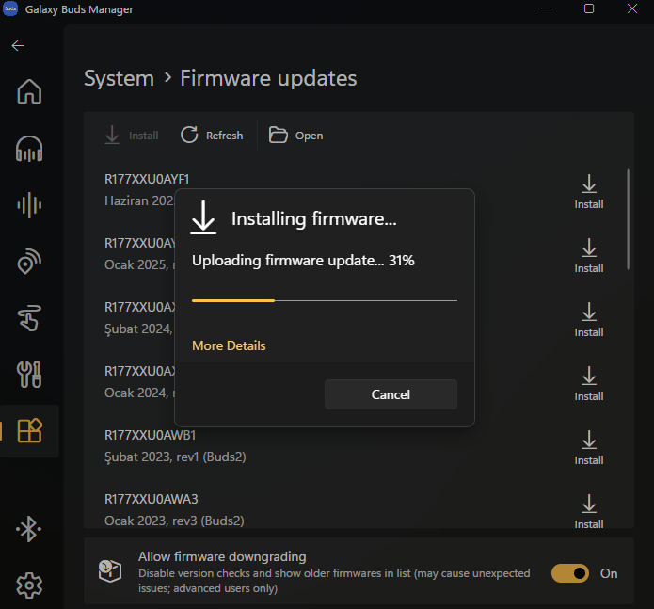Viewport: 654px width, 609px height.
Task: Install the Şubat 2024 firmware
Action: [589, 320]
